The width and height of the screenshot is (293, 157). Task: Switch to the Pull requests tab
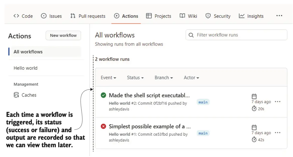(x=88, y=16)
